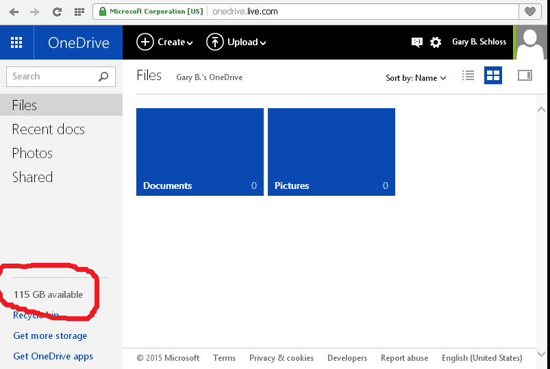Open the Developers footer link
550x369 pixels.
[347, 358]
